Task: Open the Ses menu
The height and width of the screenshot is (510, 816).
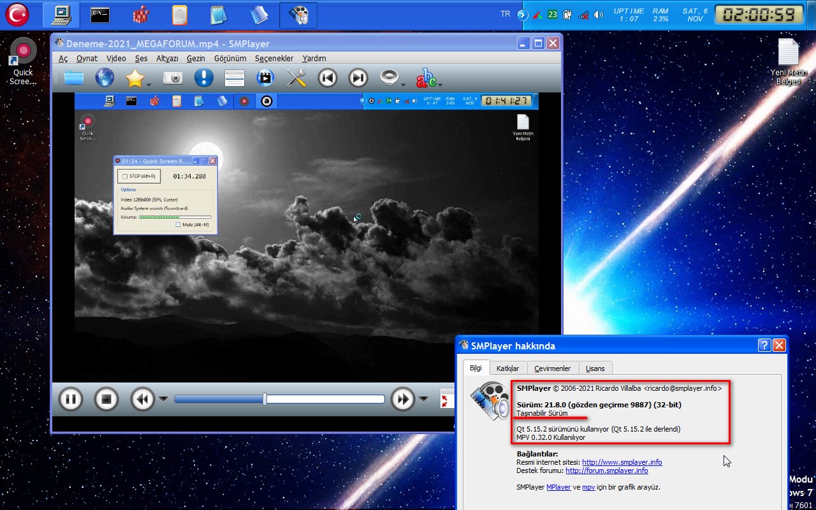Action: 141,58
